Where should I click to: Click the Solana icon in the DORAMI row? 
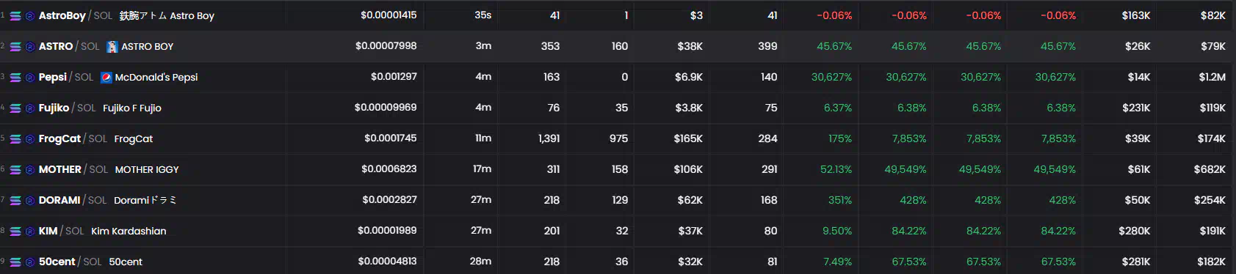point(15,200)
